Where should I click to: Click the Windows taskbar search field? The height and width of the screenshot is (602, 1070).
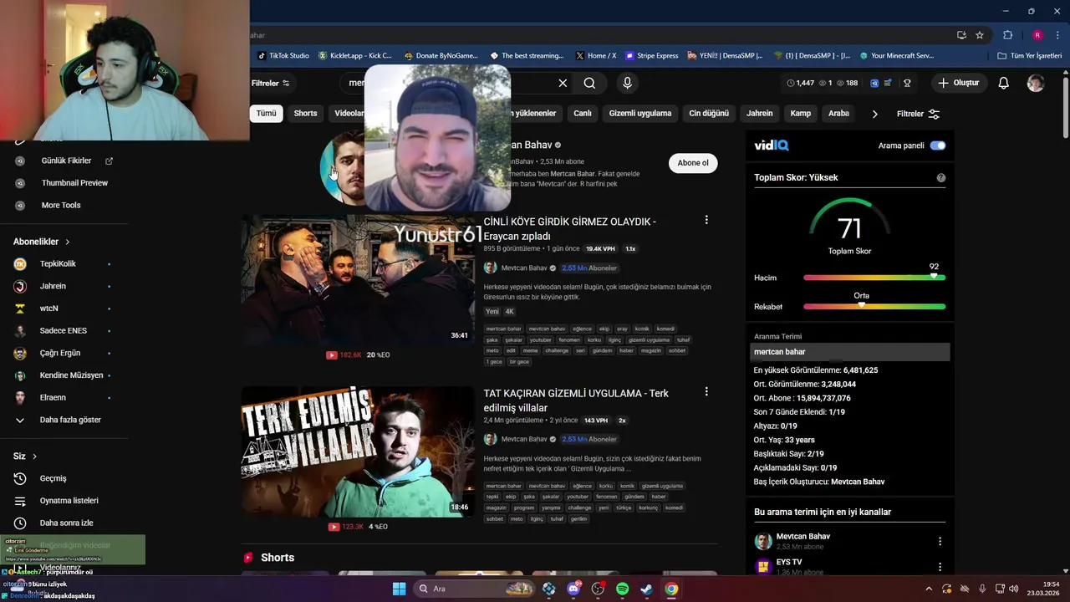click(474, 589)
